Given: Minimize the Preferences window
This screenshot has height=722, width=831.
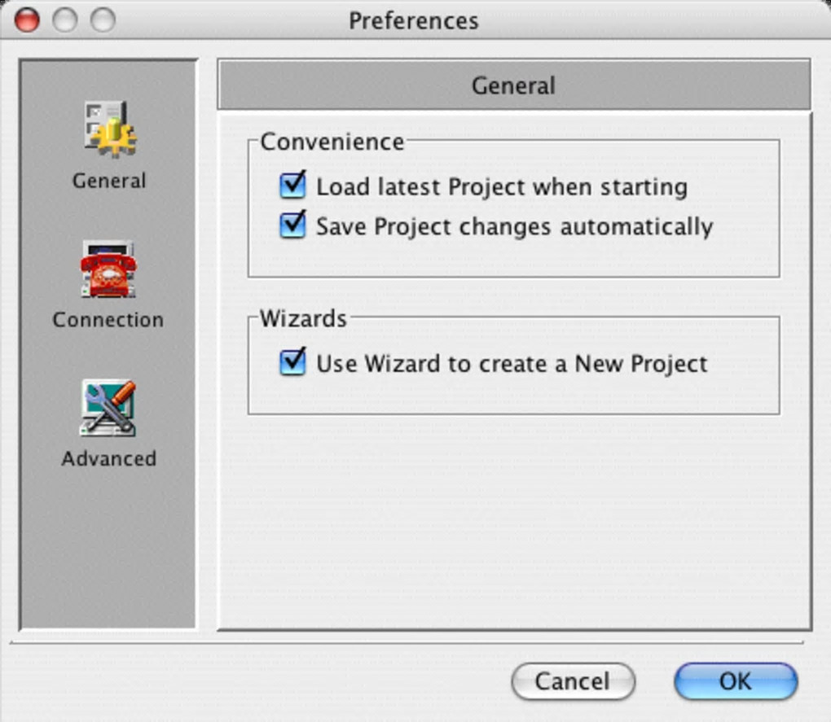Looking at the screenshot, I should 65,20.
